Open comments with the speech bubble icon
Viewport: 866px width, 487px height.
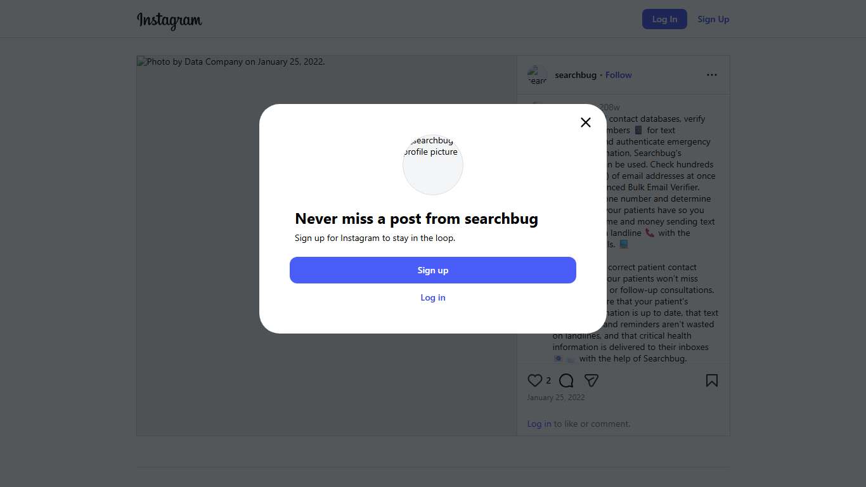pos(566,380)
